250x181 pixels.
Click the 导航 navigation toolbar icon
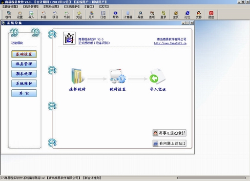[x=140, y=15]
